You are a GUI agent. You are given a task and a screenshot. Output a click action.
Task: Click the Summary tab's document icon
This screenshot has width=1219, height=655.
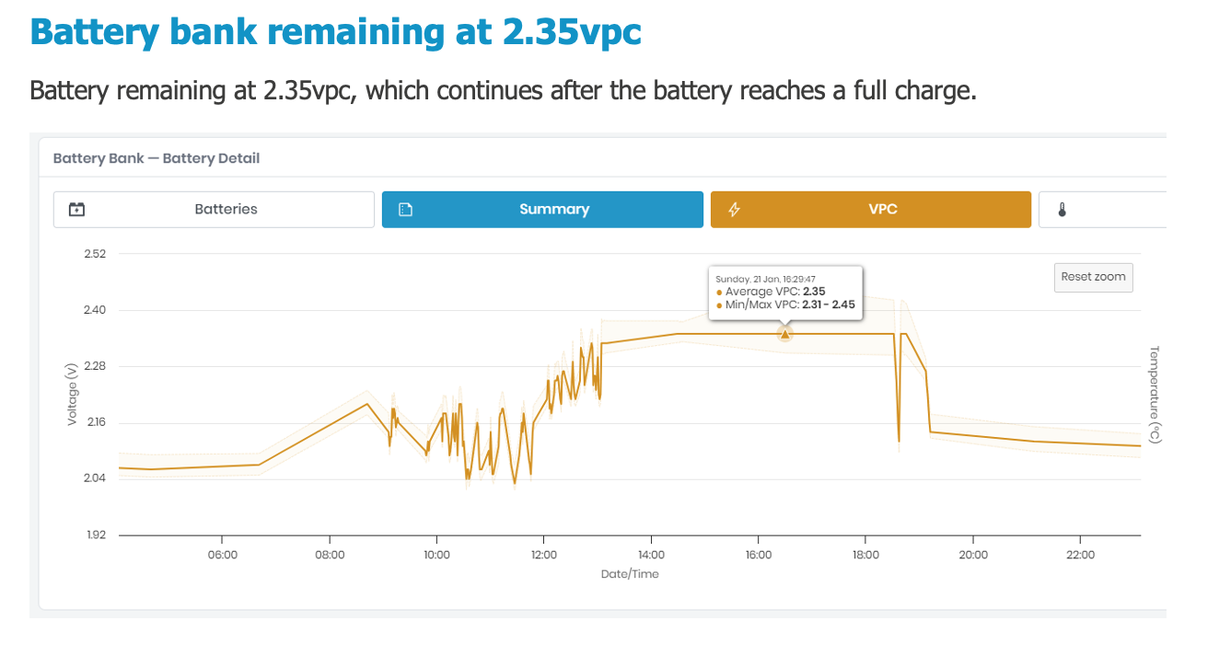click(405, 210)
